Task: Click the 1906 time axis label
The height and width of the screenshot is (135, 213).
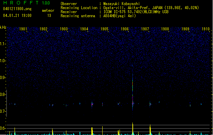Action: (125, 29)
